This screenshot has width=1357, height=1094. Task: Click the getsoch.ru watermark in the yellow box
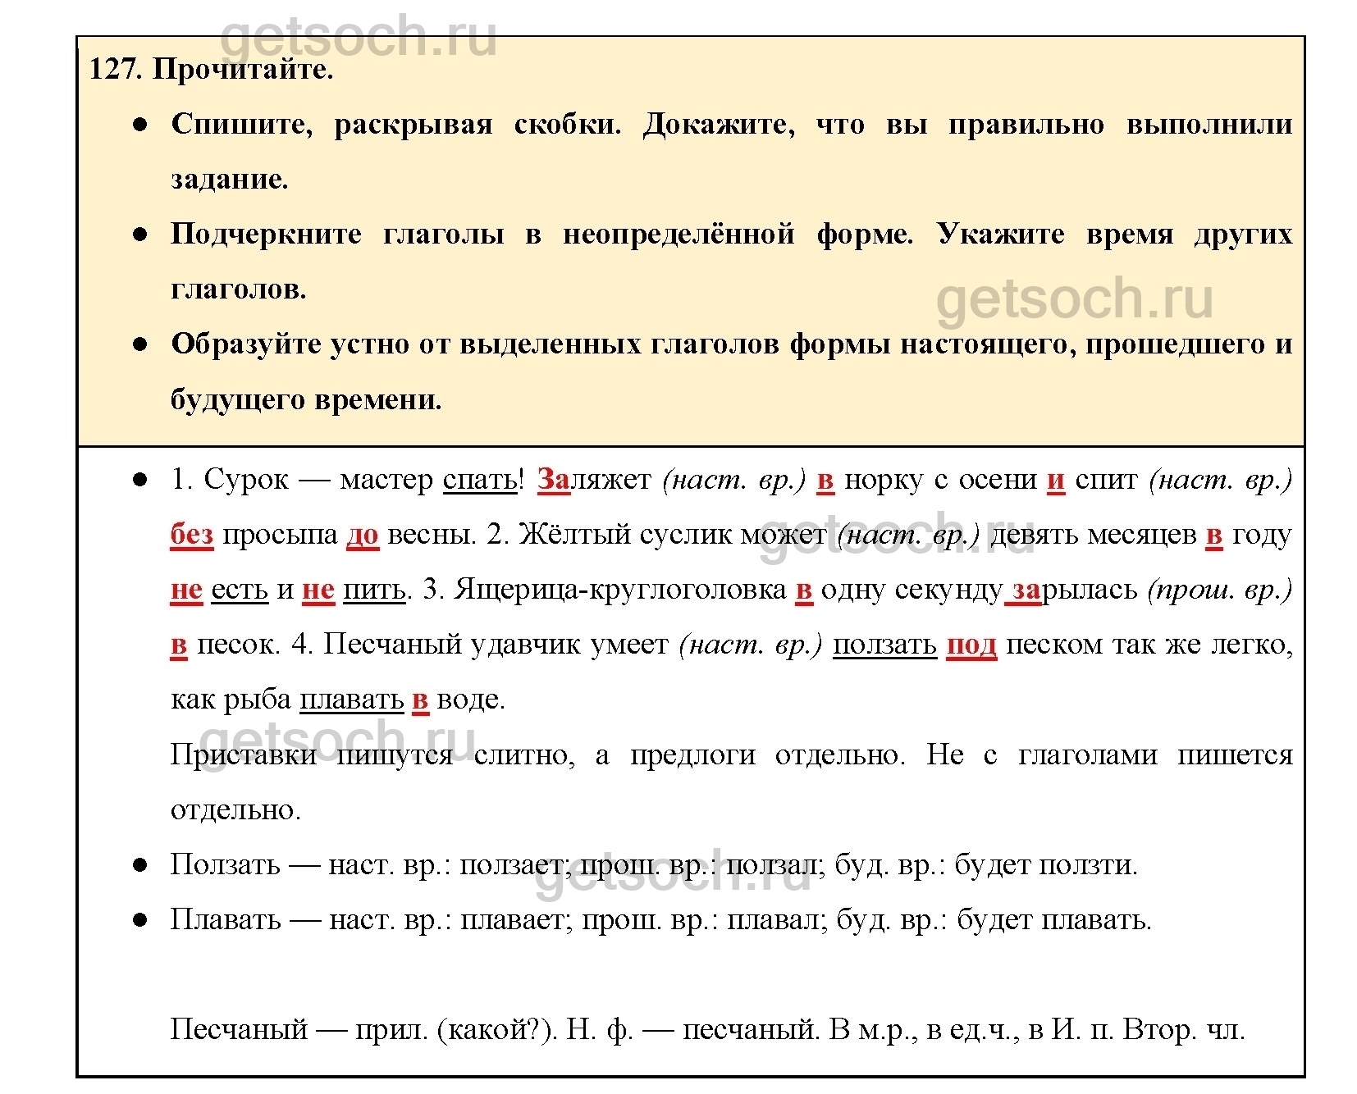tap(1074, 299)
